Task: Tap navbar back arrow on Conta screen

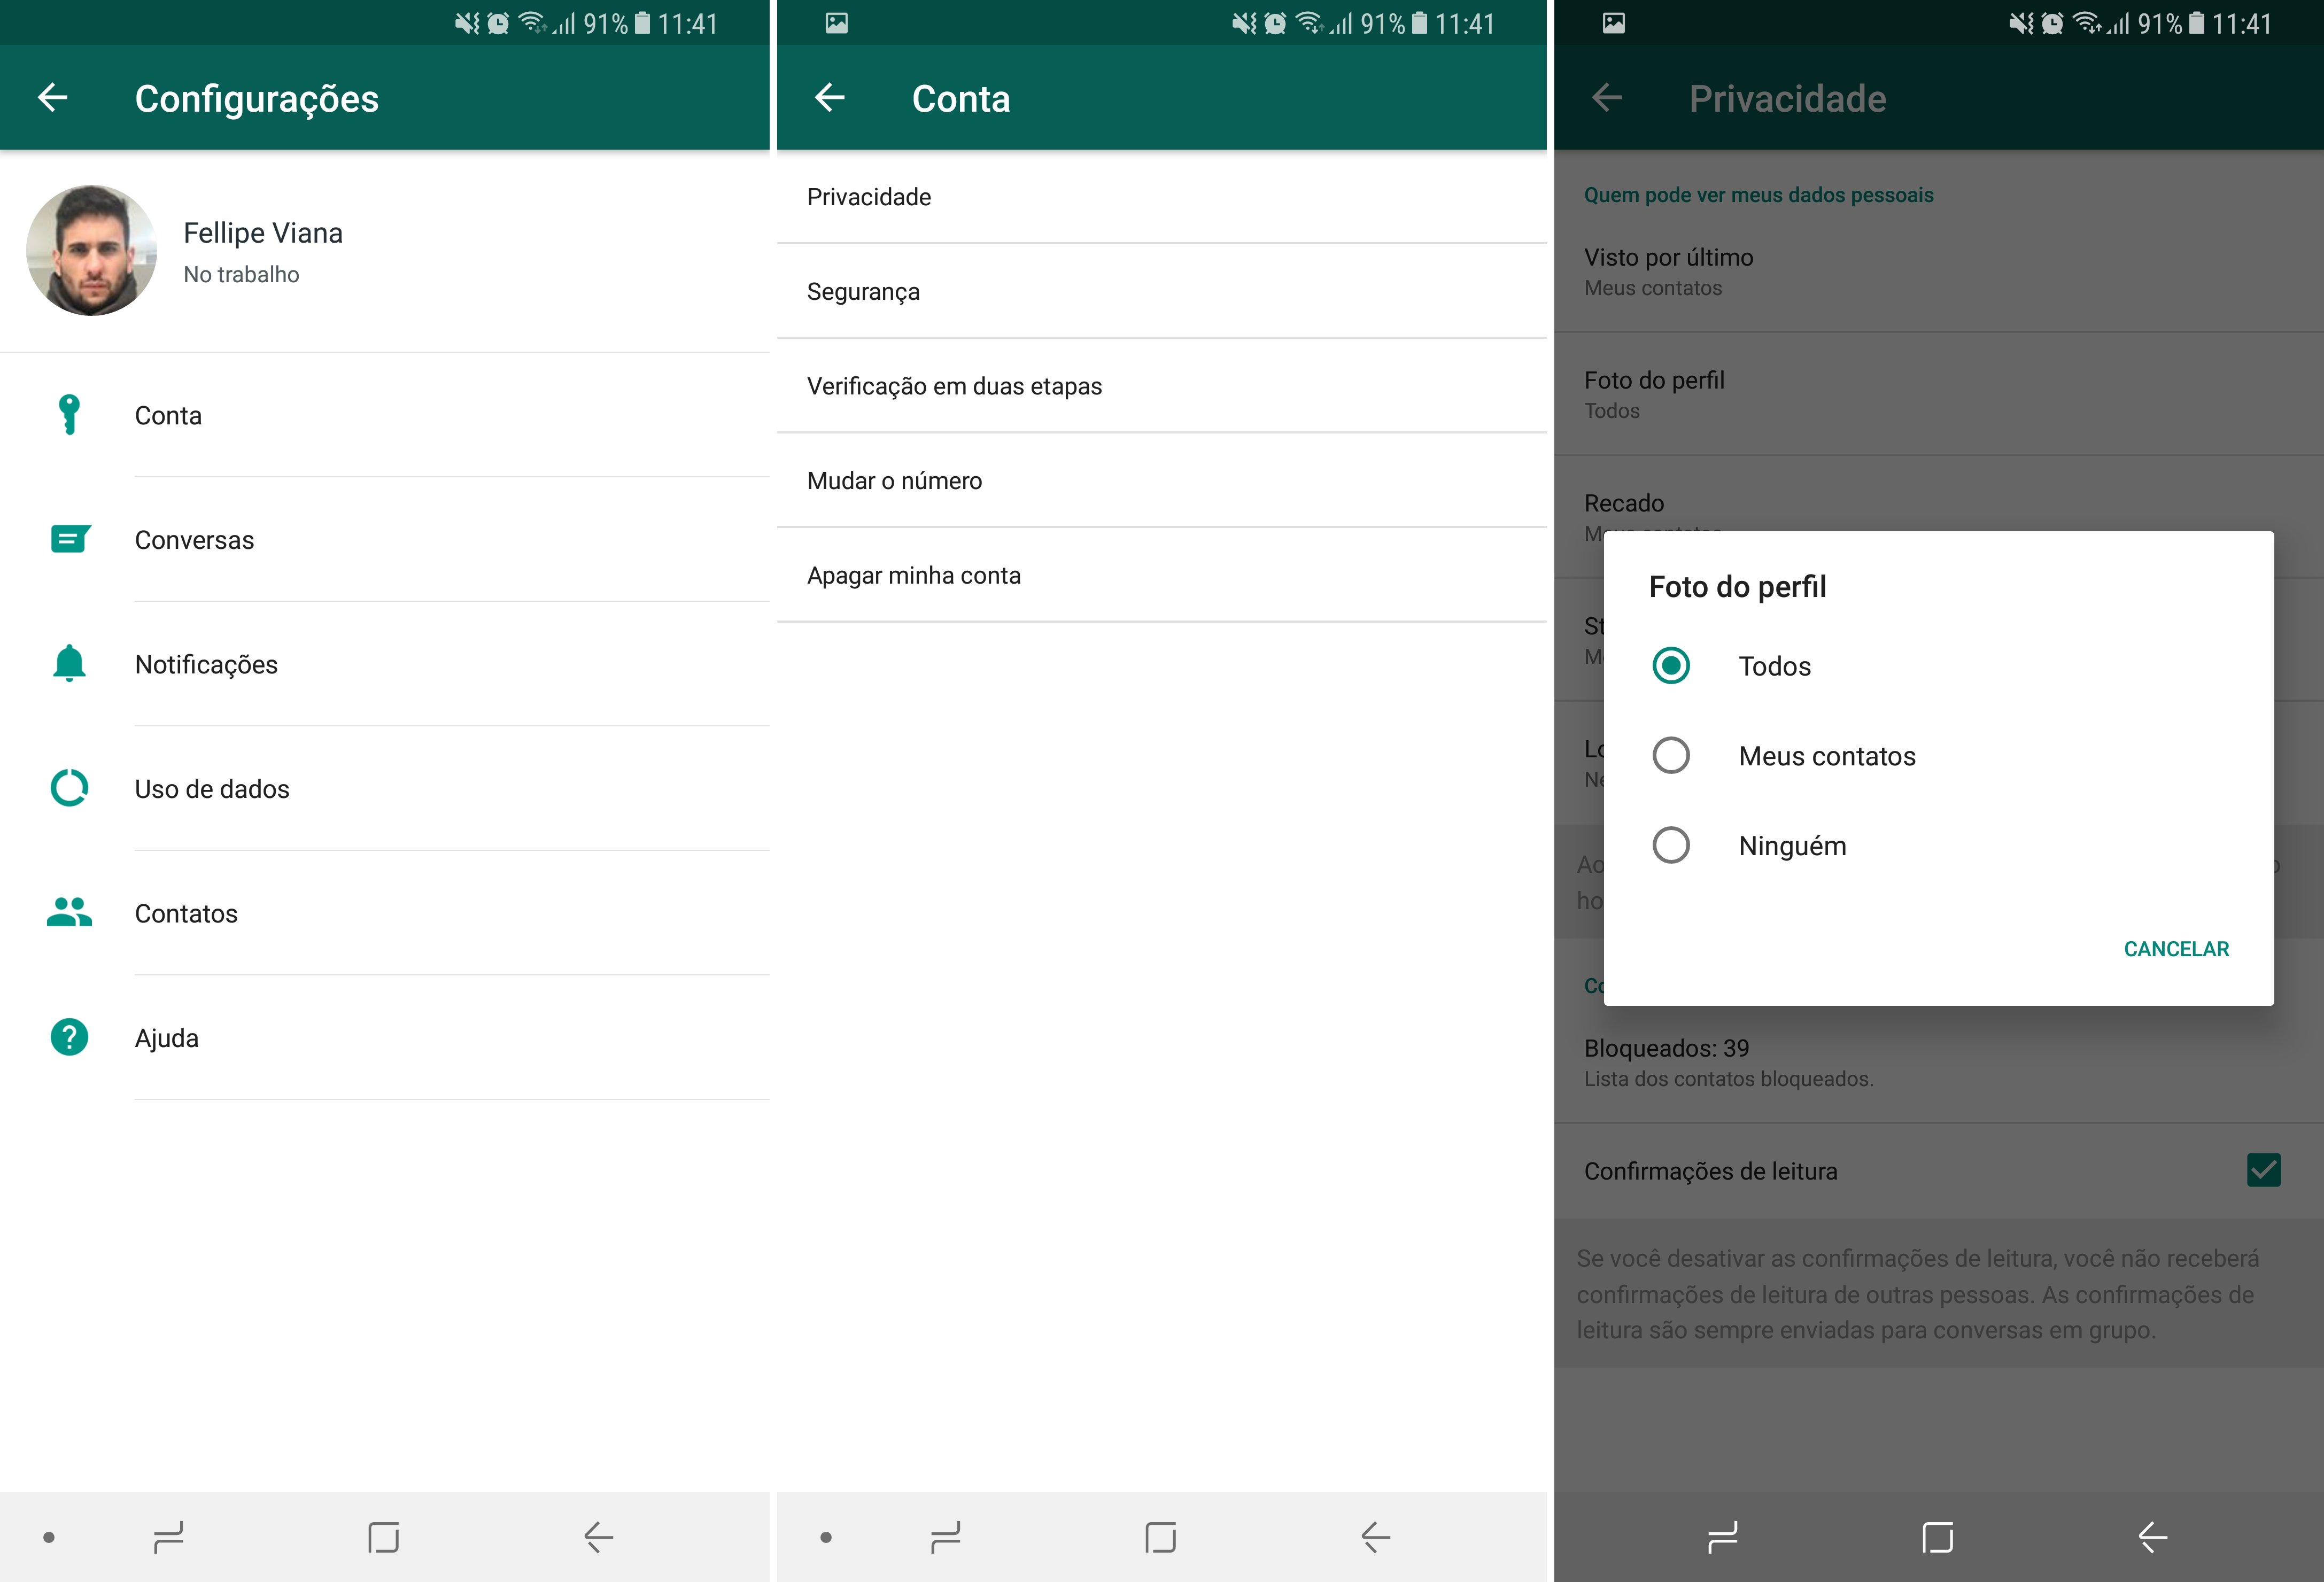Action: coord(1375,1537)
